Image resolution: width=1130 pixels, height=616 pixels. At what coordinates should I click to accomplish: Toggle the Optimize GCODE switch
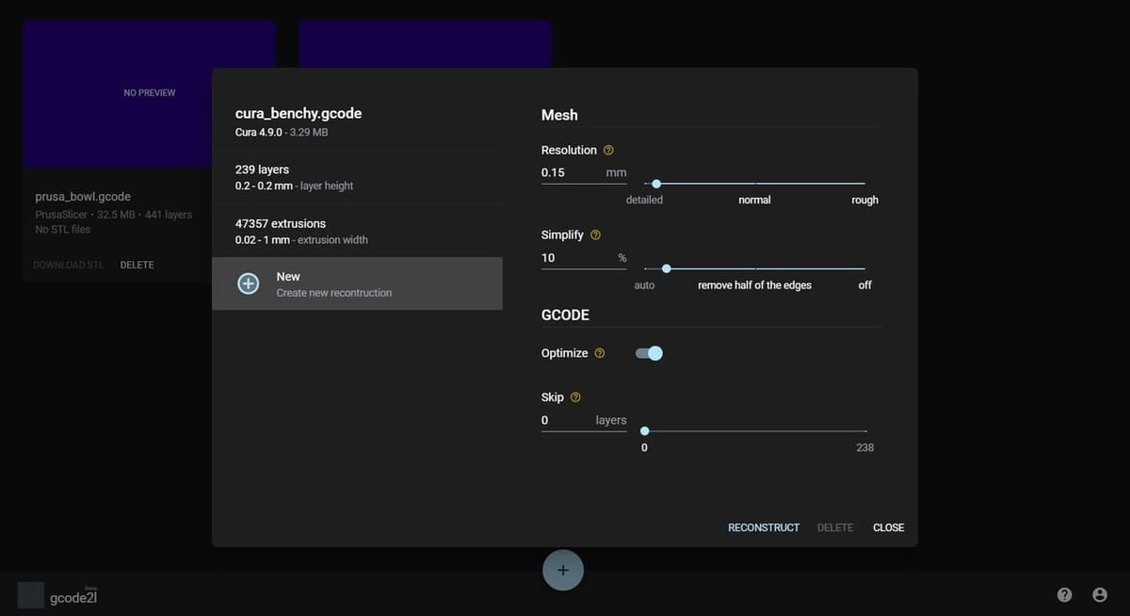point(650,353)
